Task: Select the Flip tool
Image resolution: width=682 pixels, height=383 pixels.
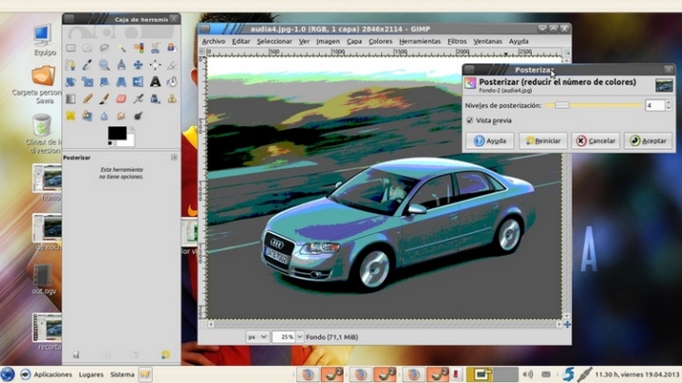Action: click(x=139, y=82)
